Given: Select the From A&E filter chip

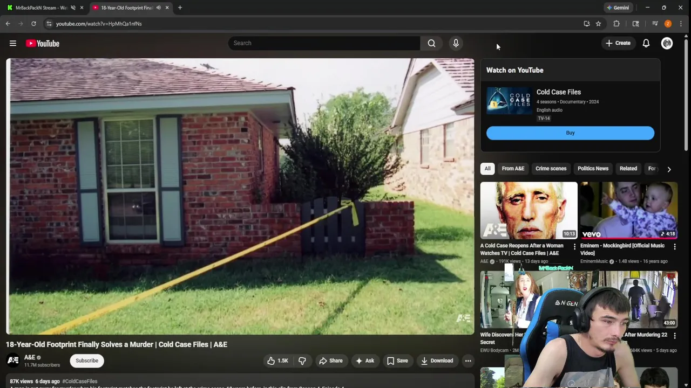Looking at the screenshot, I should click(513, 169).
